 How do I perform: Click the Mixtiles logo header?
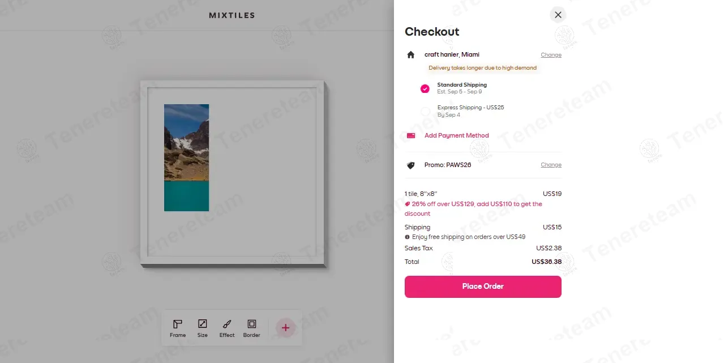[232, 15]
